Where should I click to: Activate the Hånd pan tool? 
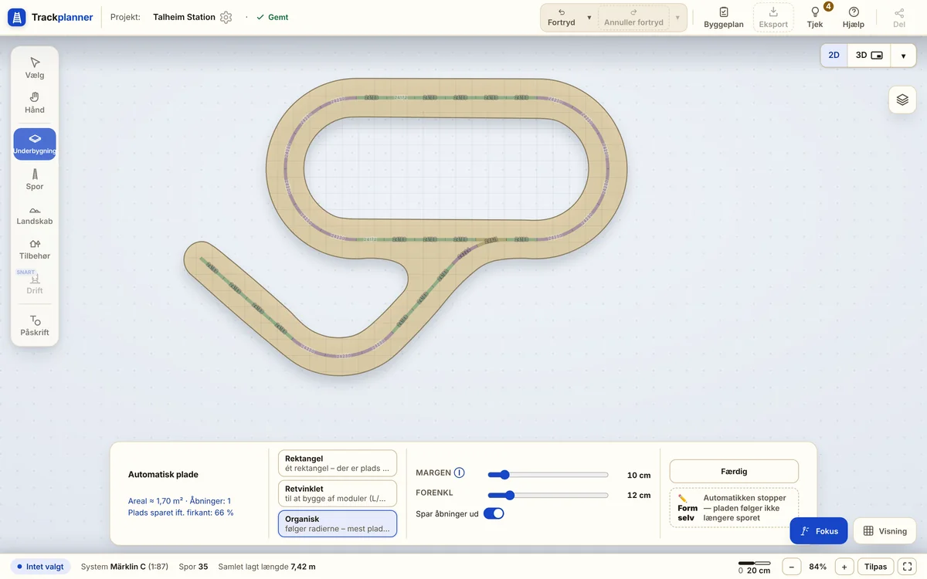pos(35,103)
